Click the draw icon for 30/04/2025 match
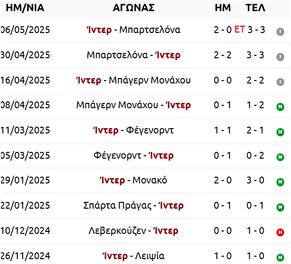This screenshot has width=291, height=264. tap(280, 57)
